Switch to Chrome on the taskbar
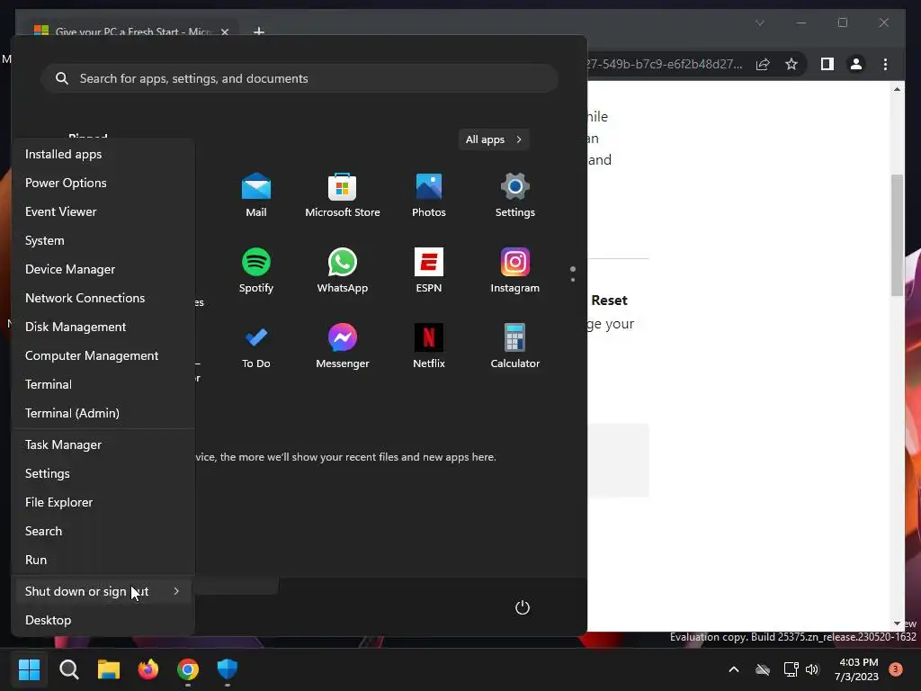921x691 pixels. [x=188, y=669]
